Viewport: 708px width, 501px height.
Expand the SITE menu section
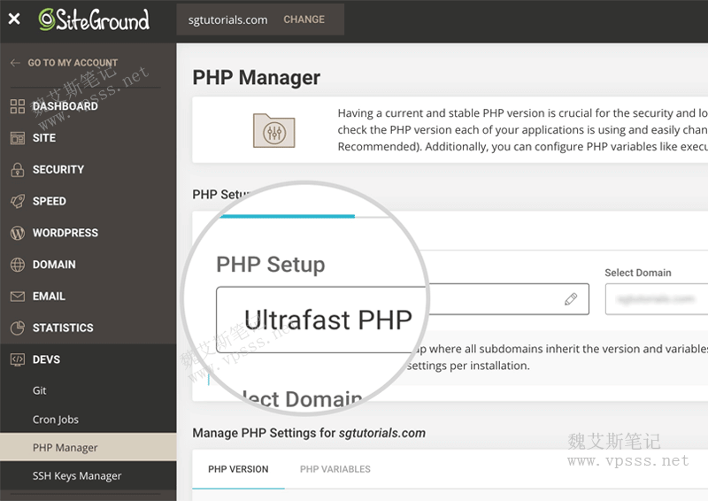pyautogui.click(x=44, y=138)
